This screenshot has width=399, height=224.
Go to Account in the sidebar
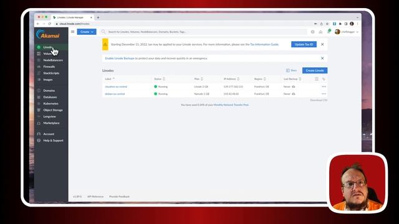tap(51, 134)
